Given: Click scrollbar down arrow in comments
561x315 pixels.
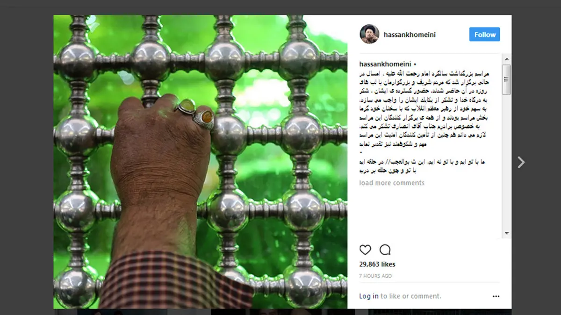Looking at the screenshot, I should (x=507, y=233).
